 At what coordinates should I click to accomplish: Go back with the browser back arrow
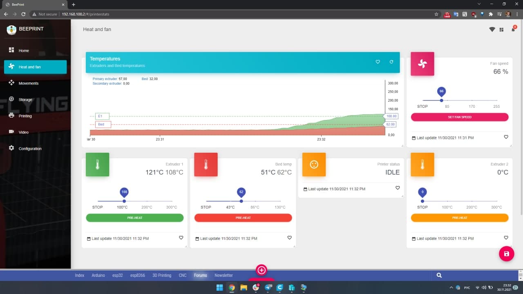(6, 14)
